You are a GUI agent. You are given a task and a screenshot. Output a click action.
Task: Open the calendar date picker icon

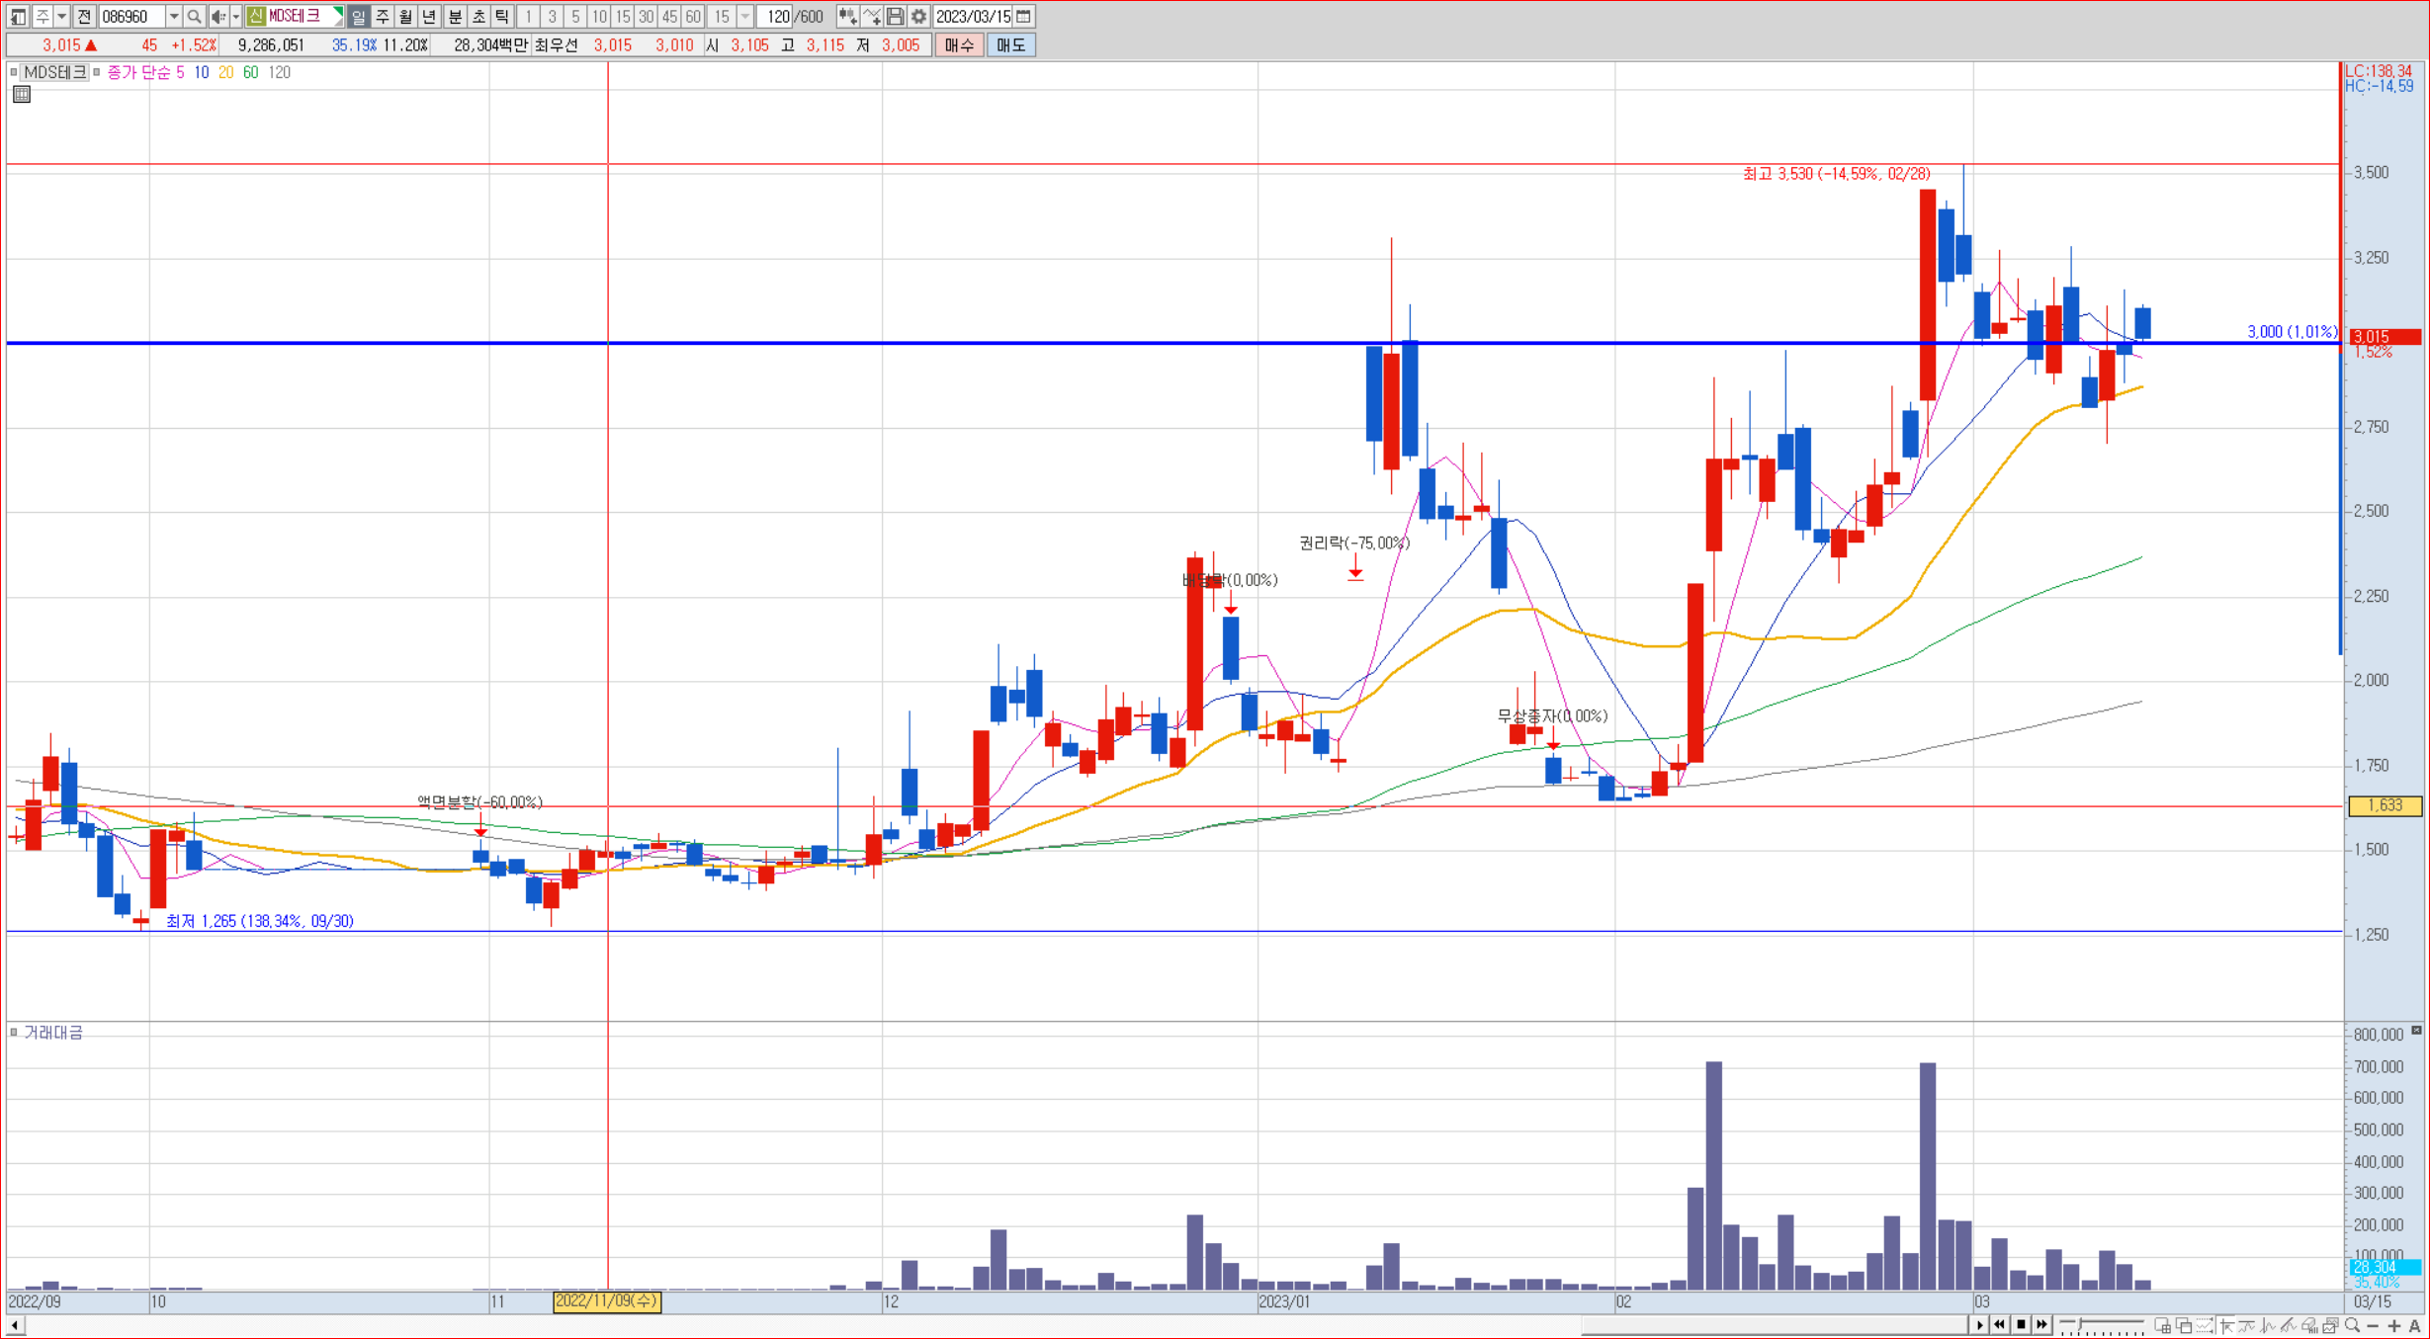1024,17
